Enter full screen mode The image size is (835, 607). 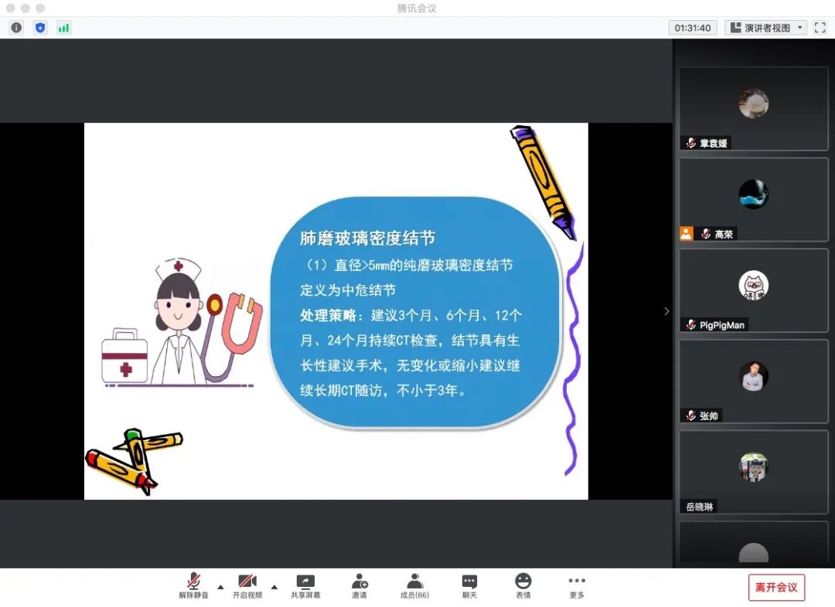(820, 28)
